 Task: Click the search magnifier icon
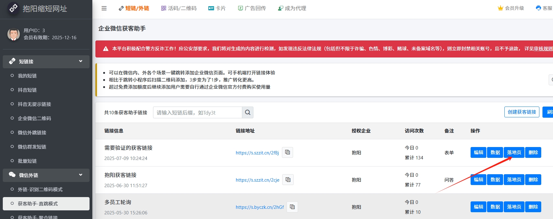pos(248,112)
